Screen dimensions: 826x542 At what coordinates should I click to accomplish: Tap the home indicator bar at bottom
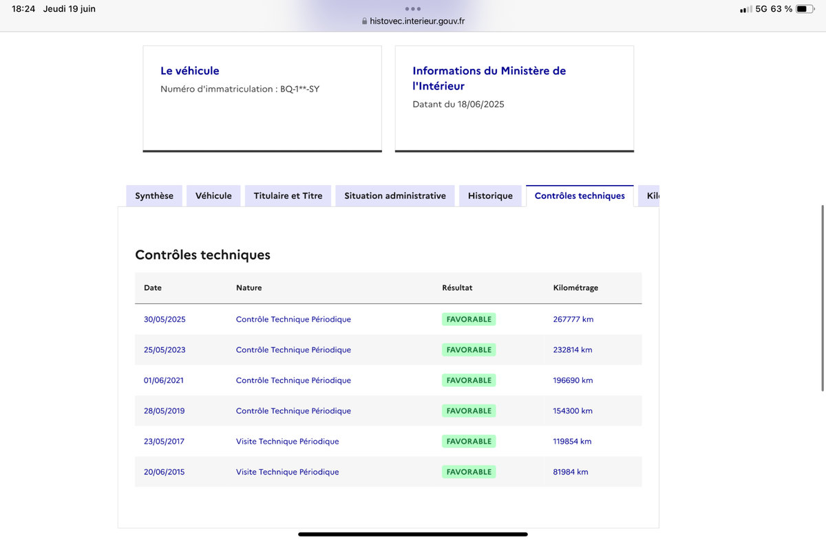(x=413, y=534)
